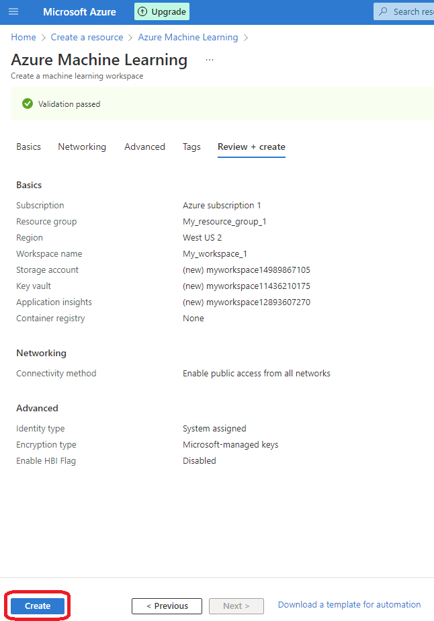Open Azure Machine Learning breadcrumb link
Viewport: 434px width, 621px height.
point(188,37)
